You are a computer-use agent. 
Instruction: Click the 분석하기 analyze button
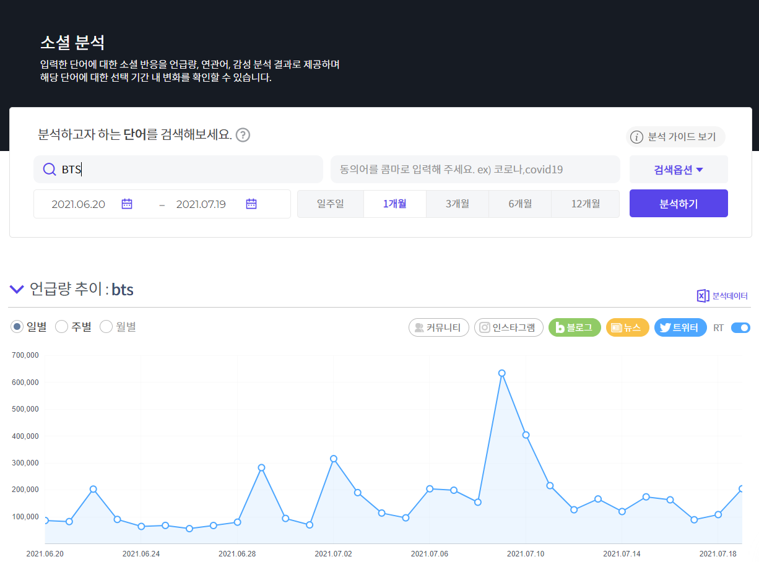tap(679, 204)
